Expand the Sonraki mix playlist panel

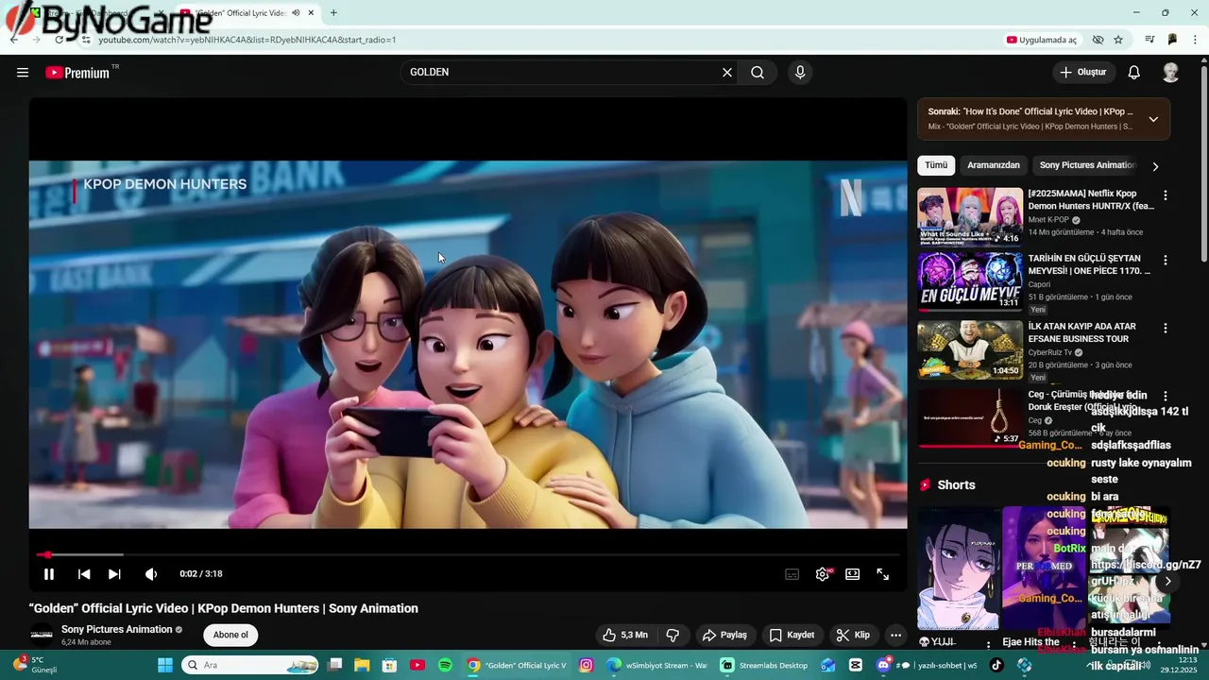click(x=1153, y=119)
